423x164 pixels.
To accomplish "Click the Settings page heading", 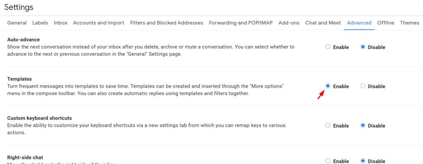I will (19, 7).
